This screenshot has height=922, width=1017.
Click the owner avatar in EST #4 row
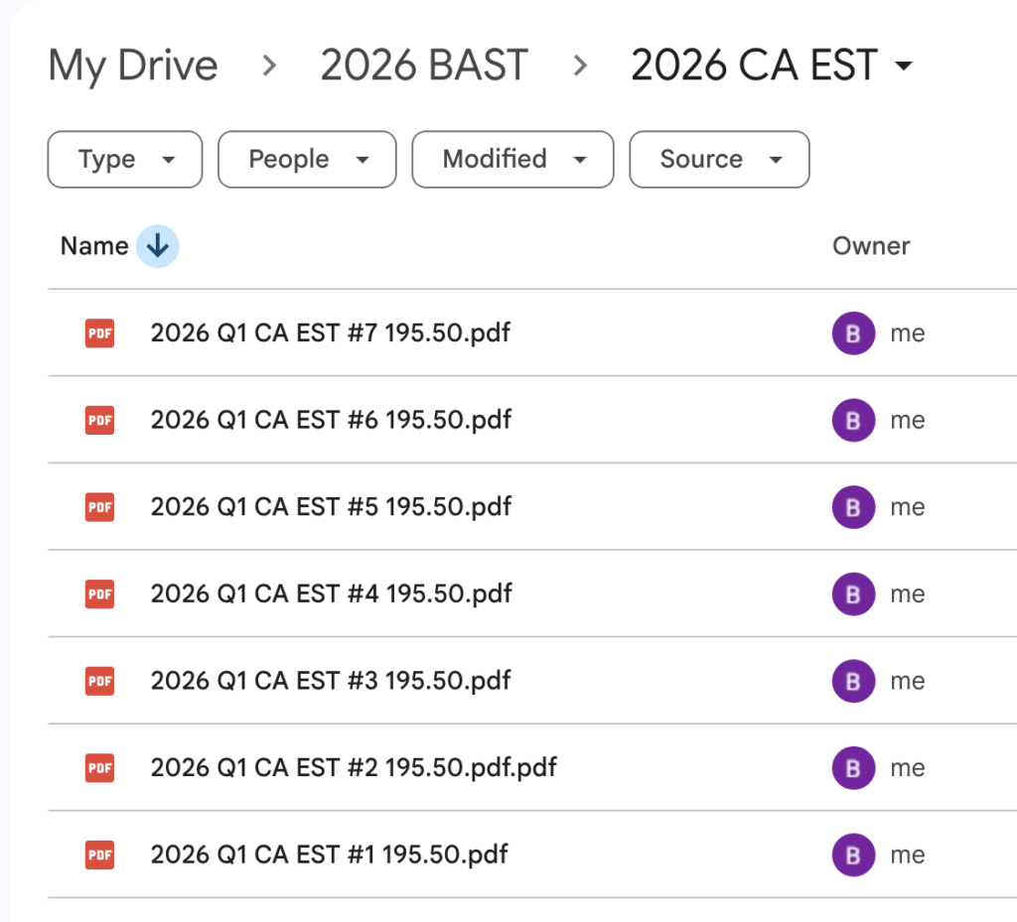pyautogui.click(x=853, y=593)
